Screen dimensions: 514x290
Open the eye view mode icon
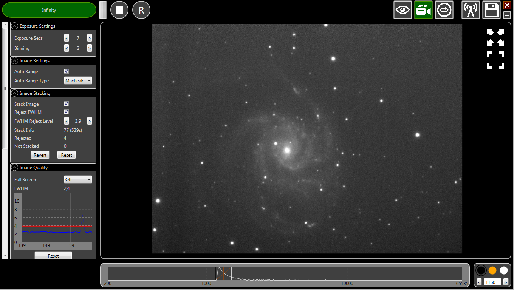403,10
